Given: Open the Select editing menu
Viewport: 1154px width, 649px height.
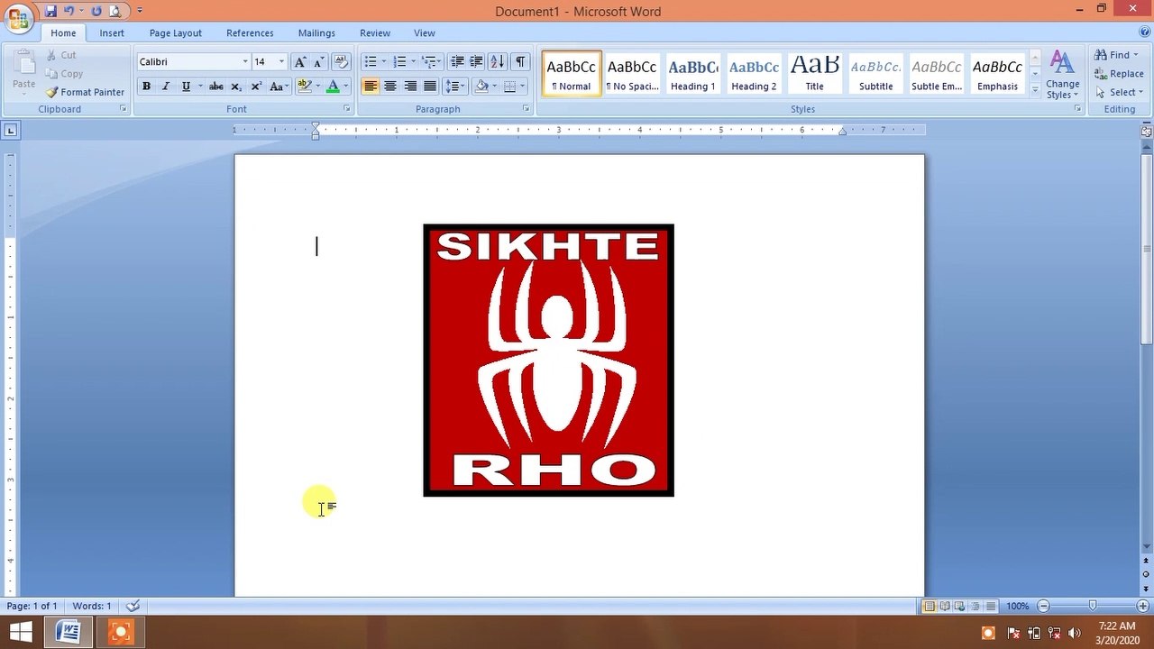Looking at the screenshot, I should pyautogui.click(x=1119, y=92).
